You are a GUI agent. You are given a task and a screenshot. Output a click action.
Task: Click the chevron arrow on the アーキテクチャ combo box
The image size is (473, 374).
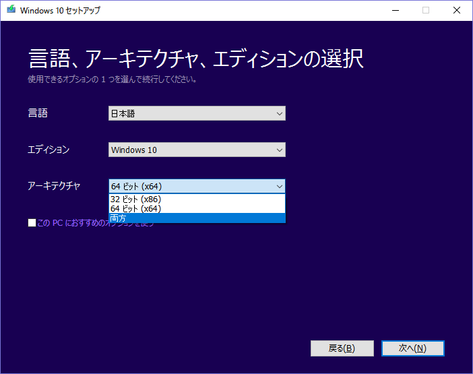click(x=280, y=187)
